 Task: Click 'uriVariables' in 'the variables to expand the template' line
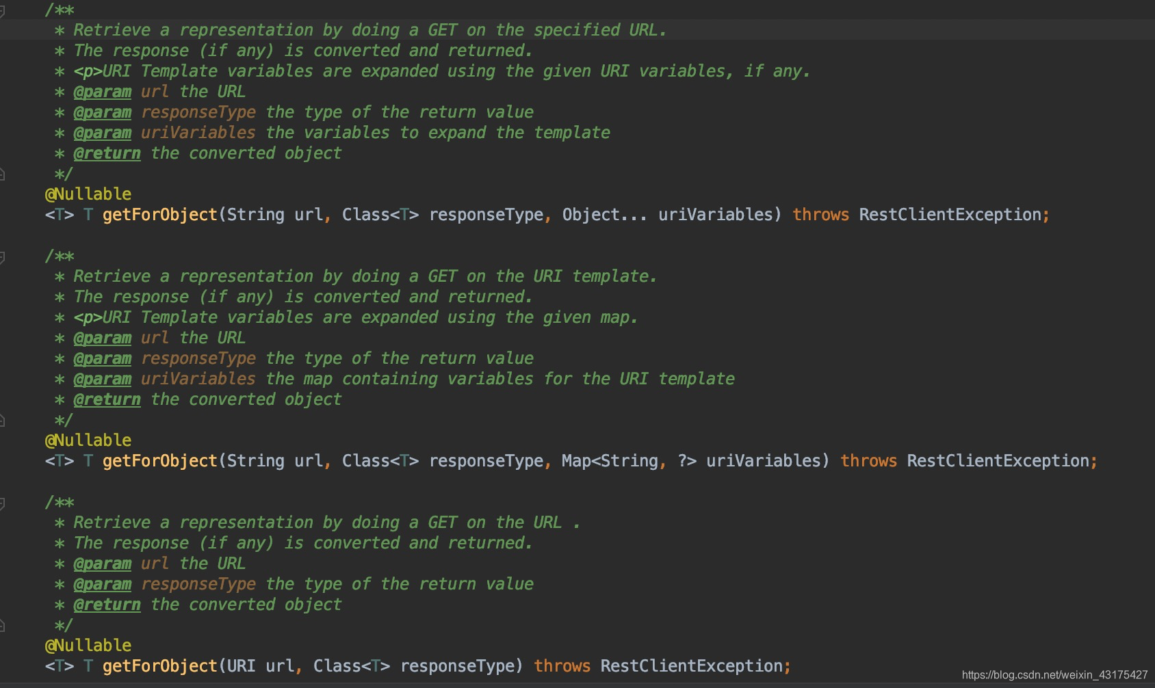point(198,133)
